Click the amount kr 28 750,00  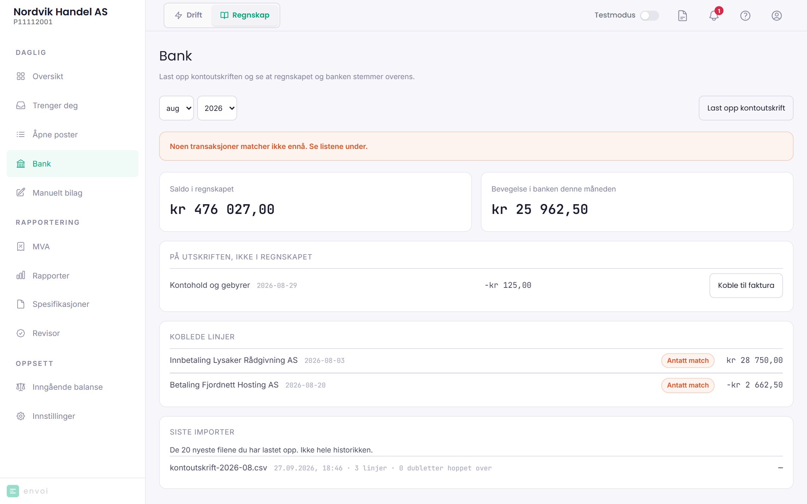754,361
